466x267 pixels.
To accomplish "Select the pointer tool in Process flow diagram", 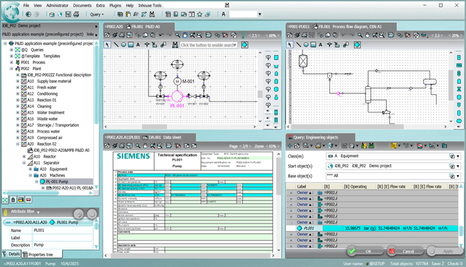I will tap(290, 45).
